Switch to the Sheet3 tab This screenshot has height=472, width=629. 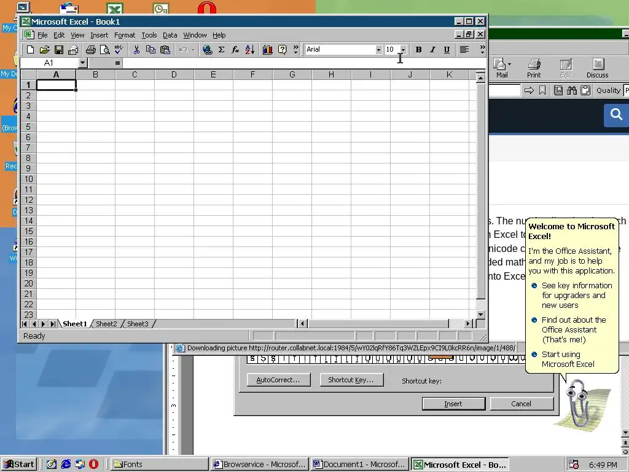pyautogui.click(x=138, y=324)
